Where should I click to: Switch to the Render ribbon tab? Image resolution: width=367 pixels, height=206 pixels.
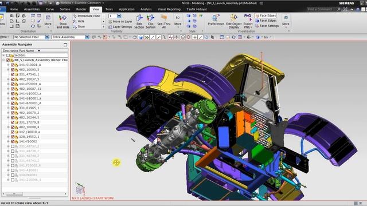click(81, 9)
